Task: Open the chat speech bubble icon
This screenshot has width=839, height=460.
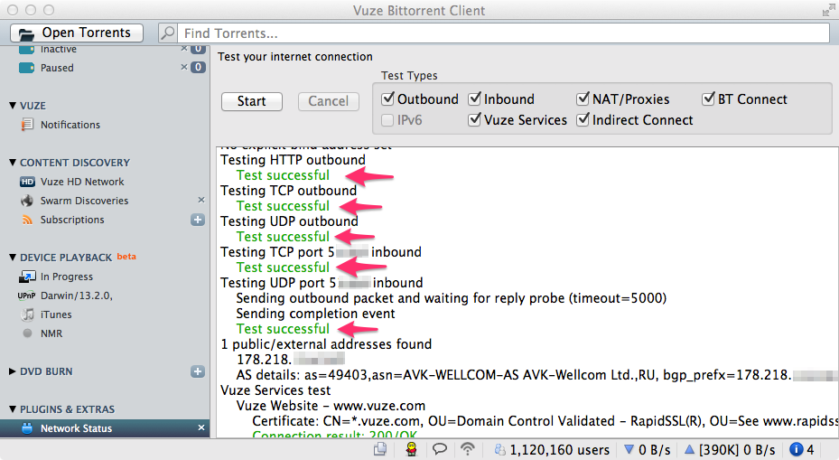Action: coord(440,449)
